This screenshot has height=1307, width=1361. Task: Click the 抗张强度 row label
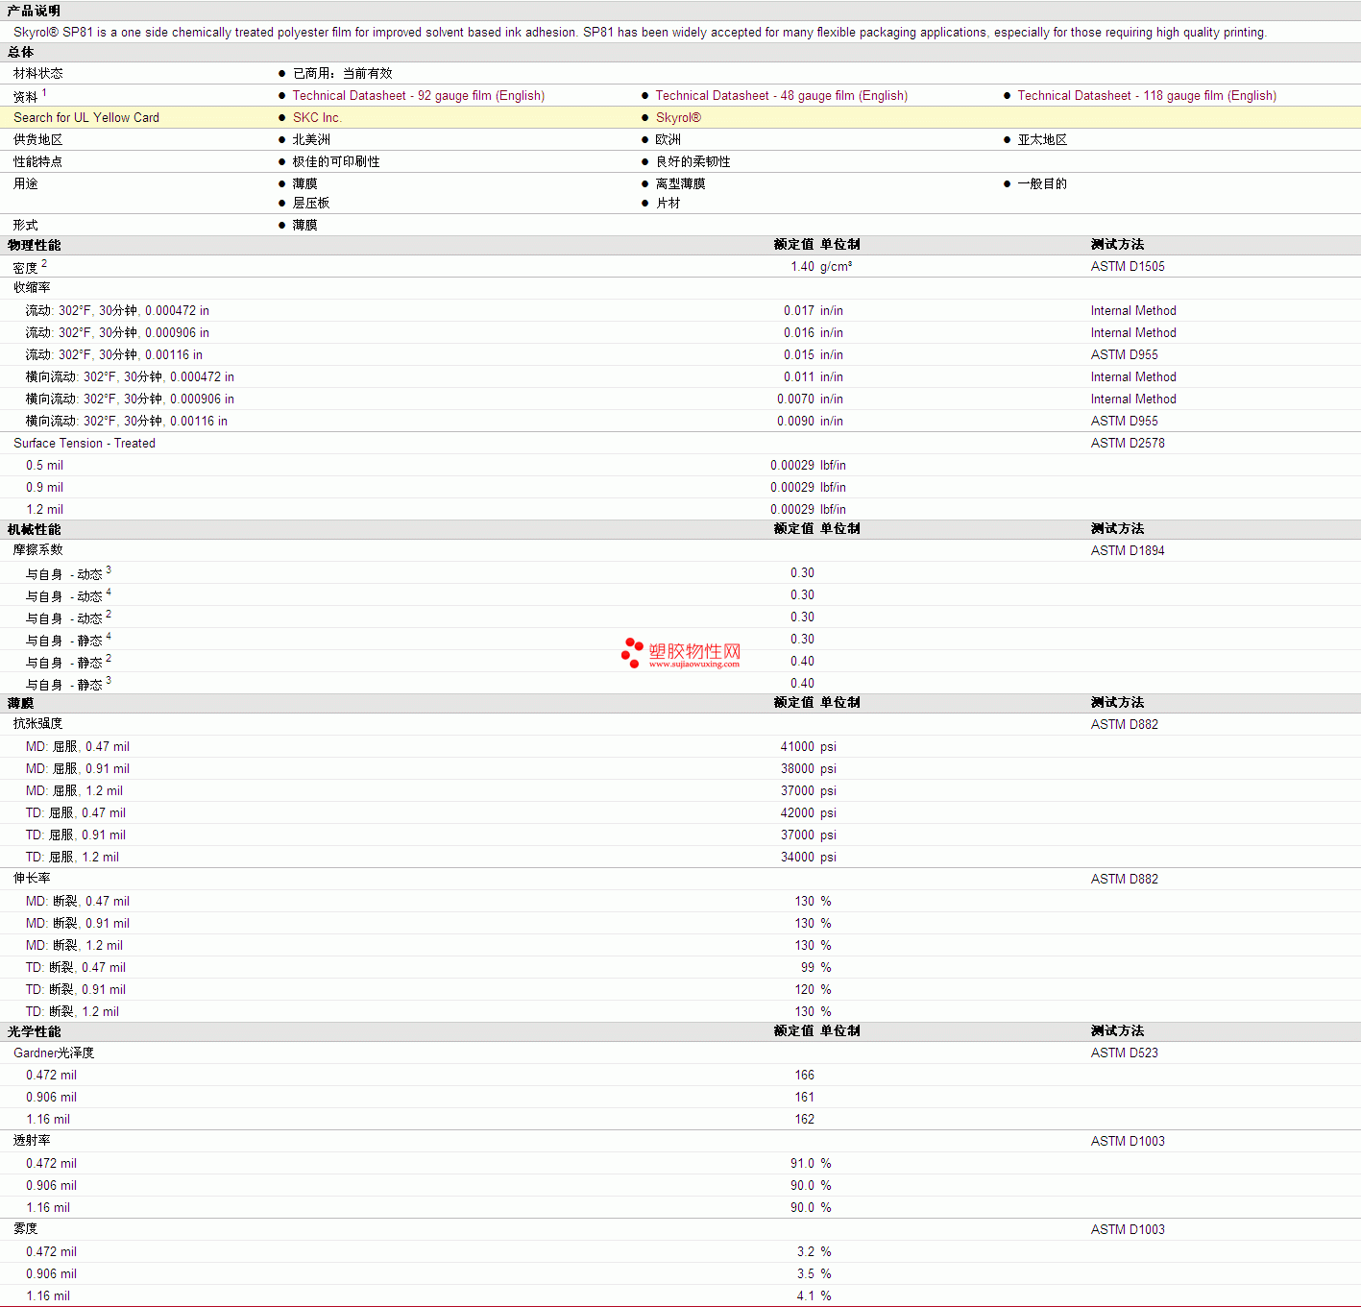click(38, 724)
